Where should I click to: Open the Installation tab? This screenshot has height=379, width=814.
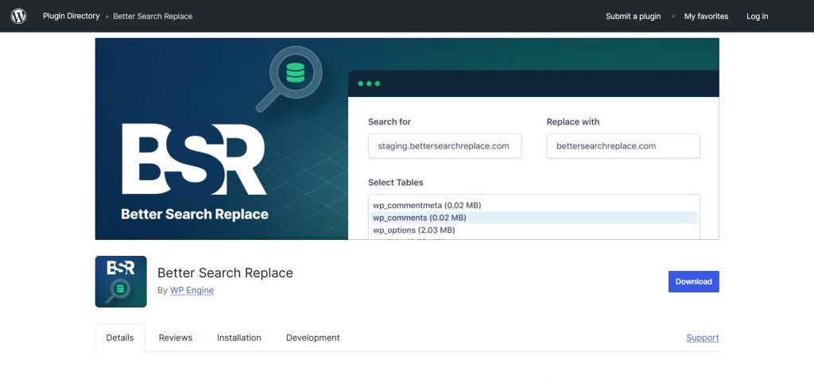coord(238,338)
